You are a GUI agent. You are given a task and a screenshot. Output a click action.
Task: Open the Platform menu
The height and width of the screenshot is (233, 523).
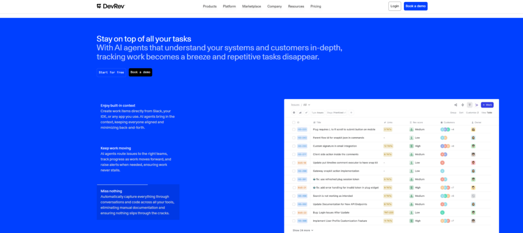[x=229, y=6]
